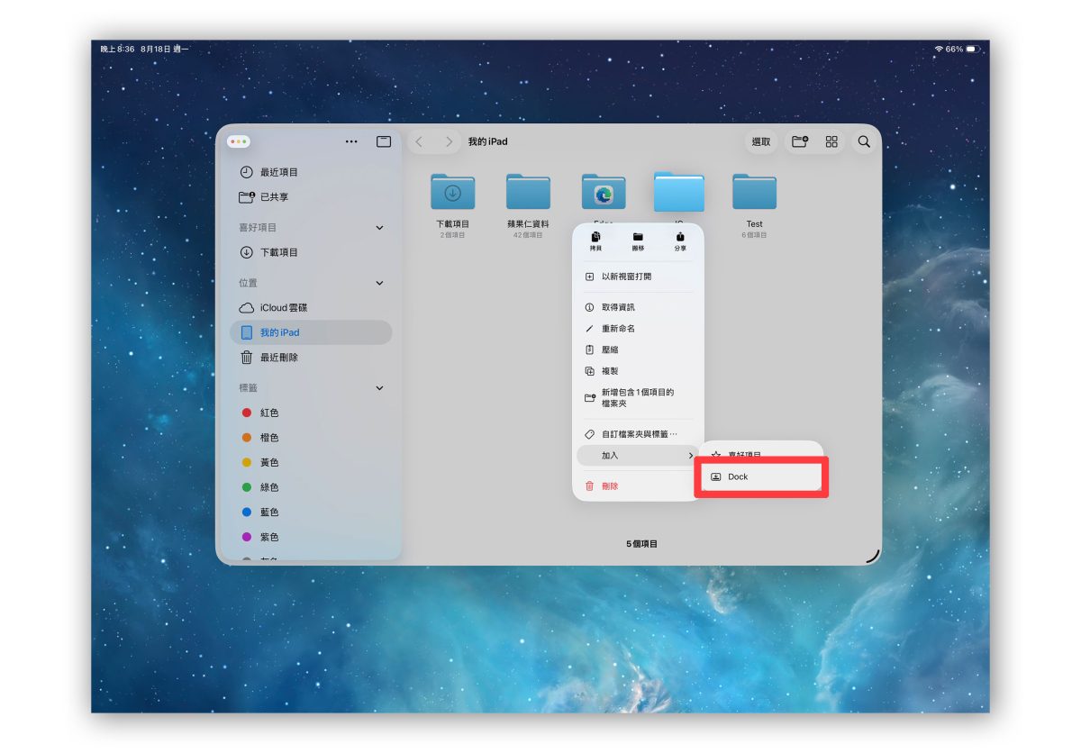Screen dimensions: 1081x753
Task: Click the window control dots
Action: coord(239,142)
